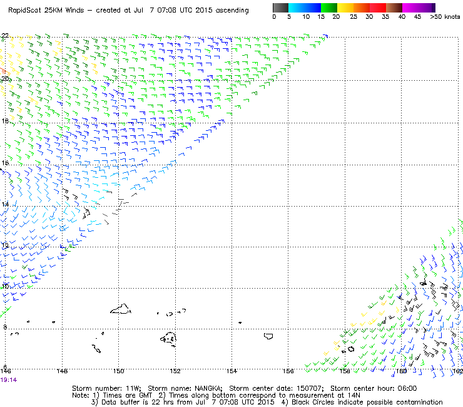This screenshot has width=463, height=407.
Task: Click the purple "19:14" time stamp
Action: point(9,380)
